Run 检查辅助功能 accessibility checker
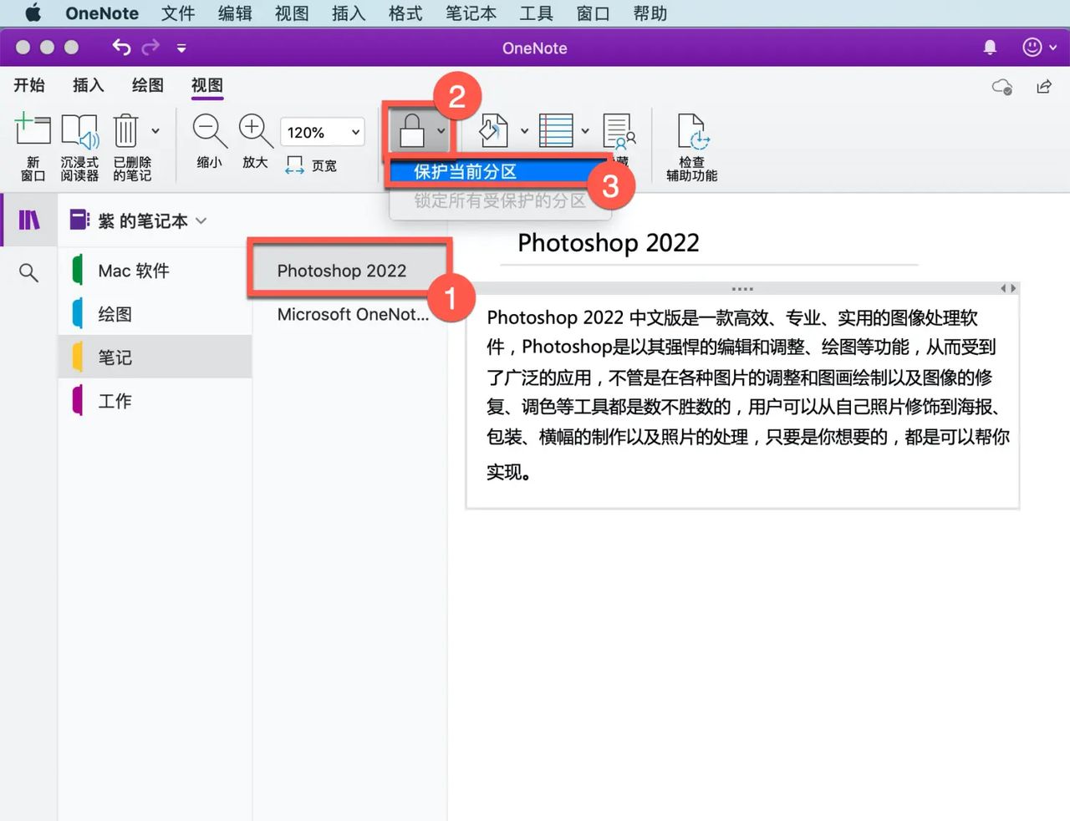Image resolution: width=1070 pixels, height=821 pixels. coord(690,142)
